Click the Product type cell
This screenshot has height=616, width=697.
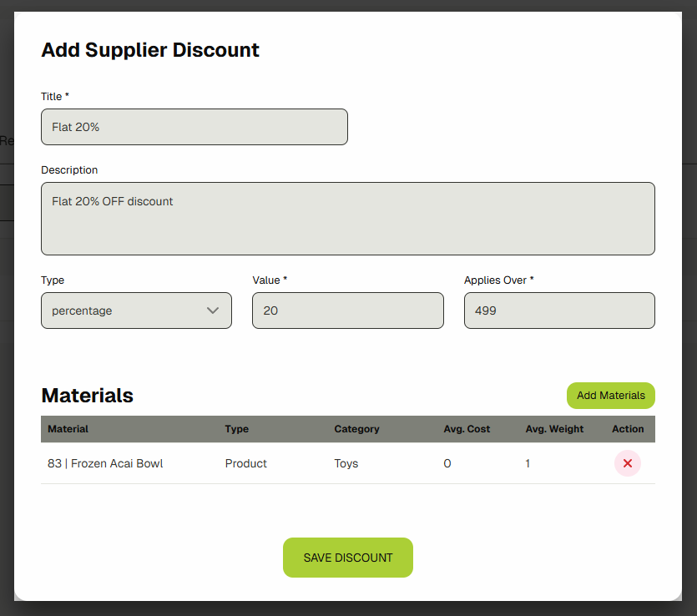click(245, 463)
